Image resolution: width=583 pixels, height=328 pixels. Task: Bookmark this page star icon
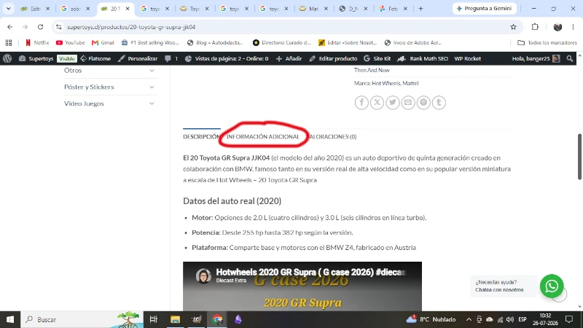514,27
